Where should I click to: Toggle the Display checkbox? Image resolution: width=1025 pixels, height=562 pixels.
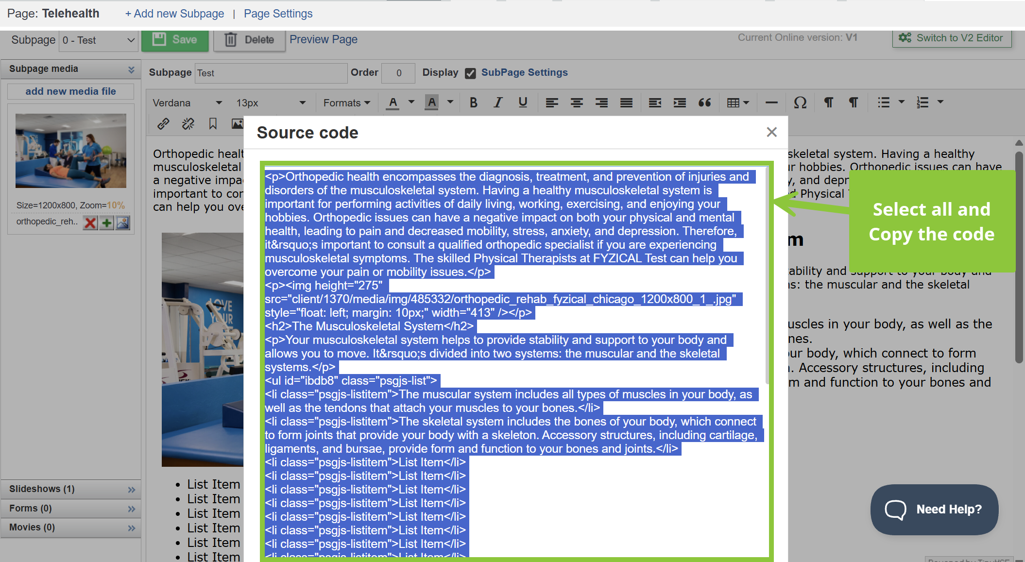[470, 73]
